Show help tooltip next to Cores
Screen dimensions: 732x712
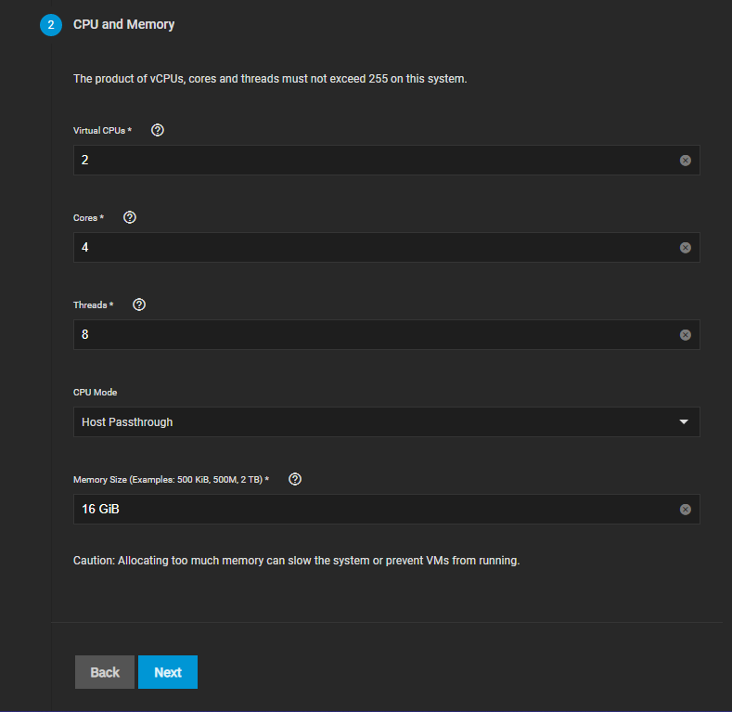(129, 218)
